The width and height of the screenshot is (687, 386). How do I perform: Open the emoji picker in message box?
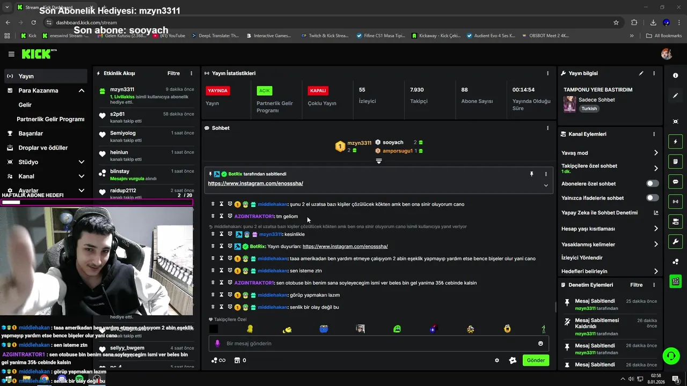[x=540, y=344]
